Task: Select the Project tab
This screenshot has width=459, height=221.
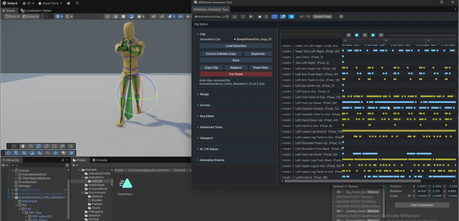Action: 80,160
